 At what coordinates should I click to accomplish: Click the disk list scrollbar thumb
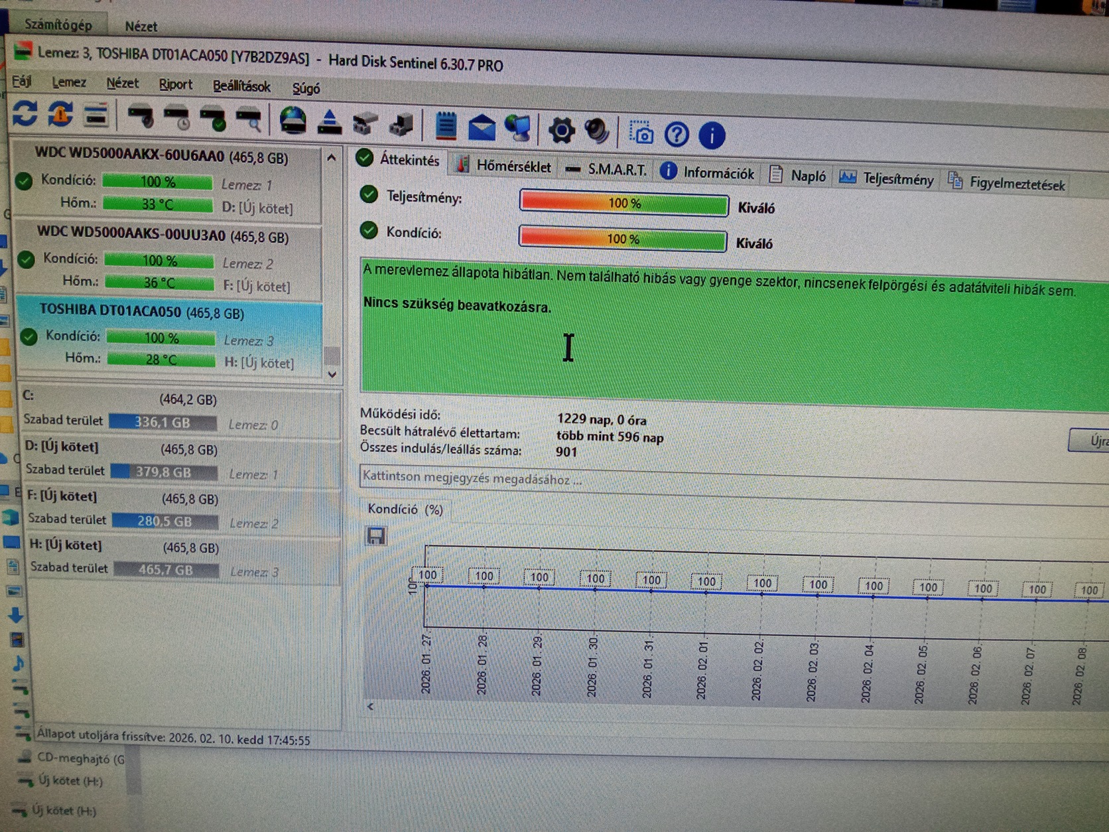tap(332, 355)
